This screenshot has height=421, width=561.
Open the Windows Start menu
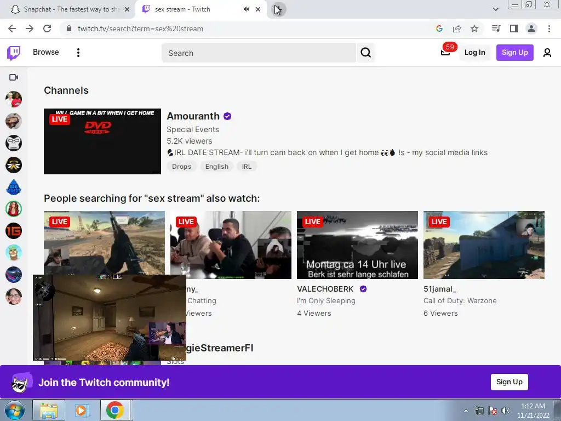(15, 410)
